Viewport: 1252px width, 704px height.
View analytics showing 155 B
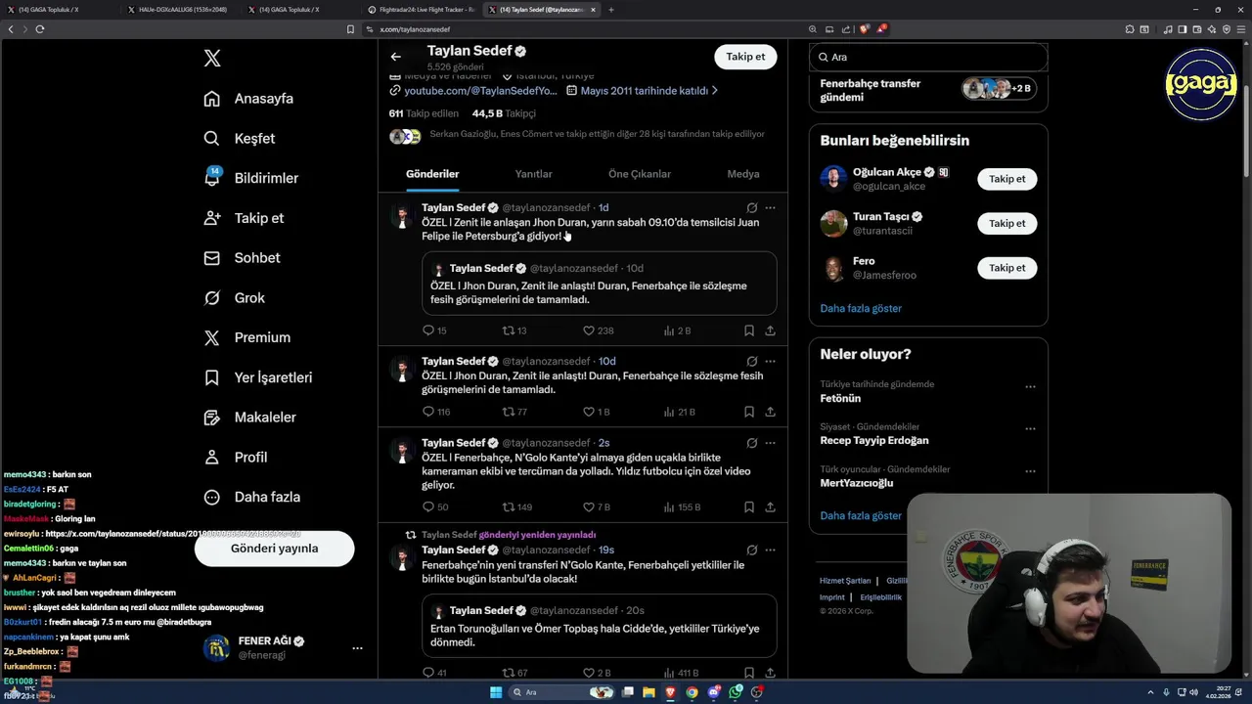click(x=682, y=506)
